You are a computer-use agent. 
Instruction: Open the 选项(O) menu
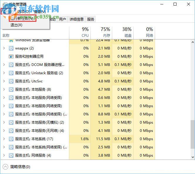(x=23, y=12)
